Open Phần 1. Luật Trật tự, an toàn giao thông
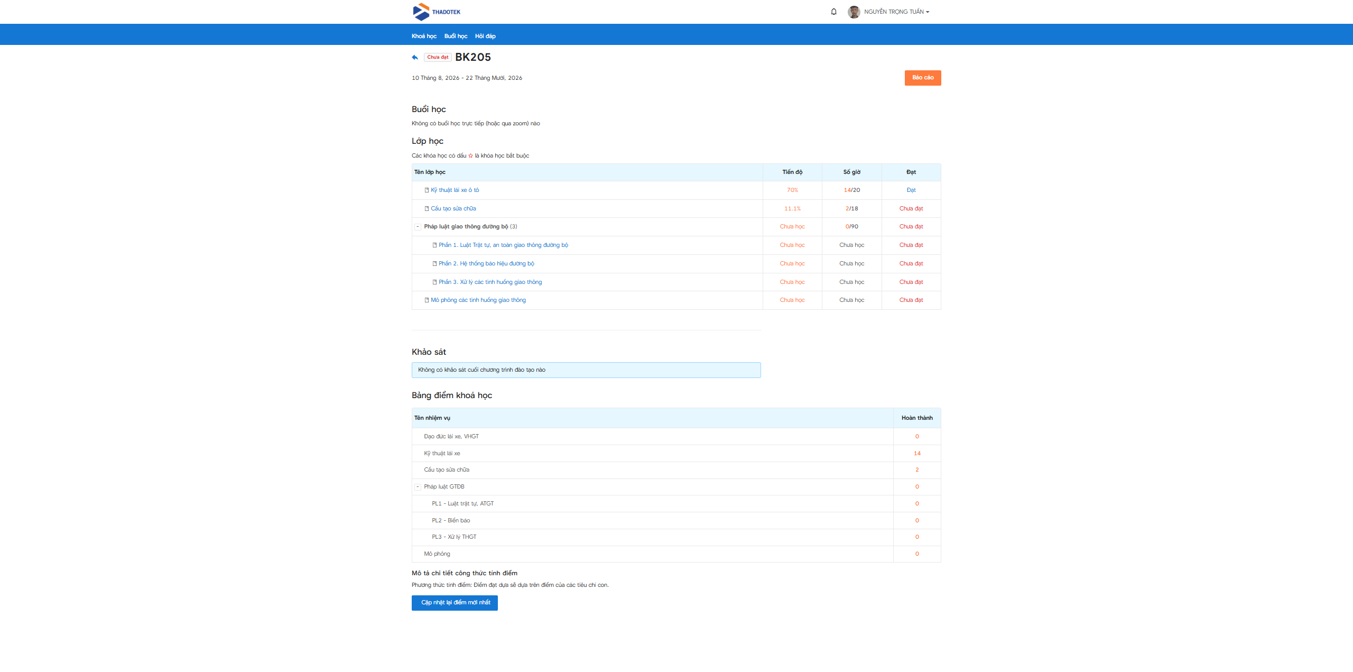Viewport: 1353px width, 672px height. pos(503,245)
